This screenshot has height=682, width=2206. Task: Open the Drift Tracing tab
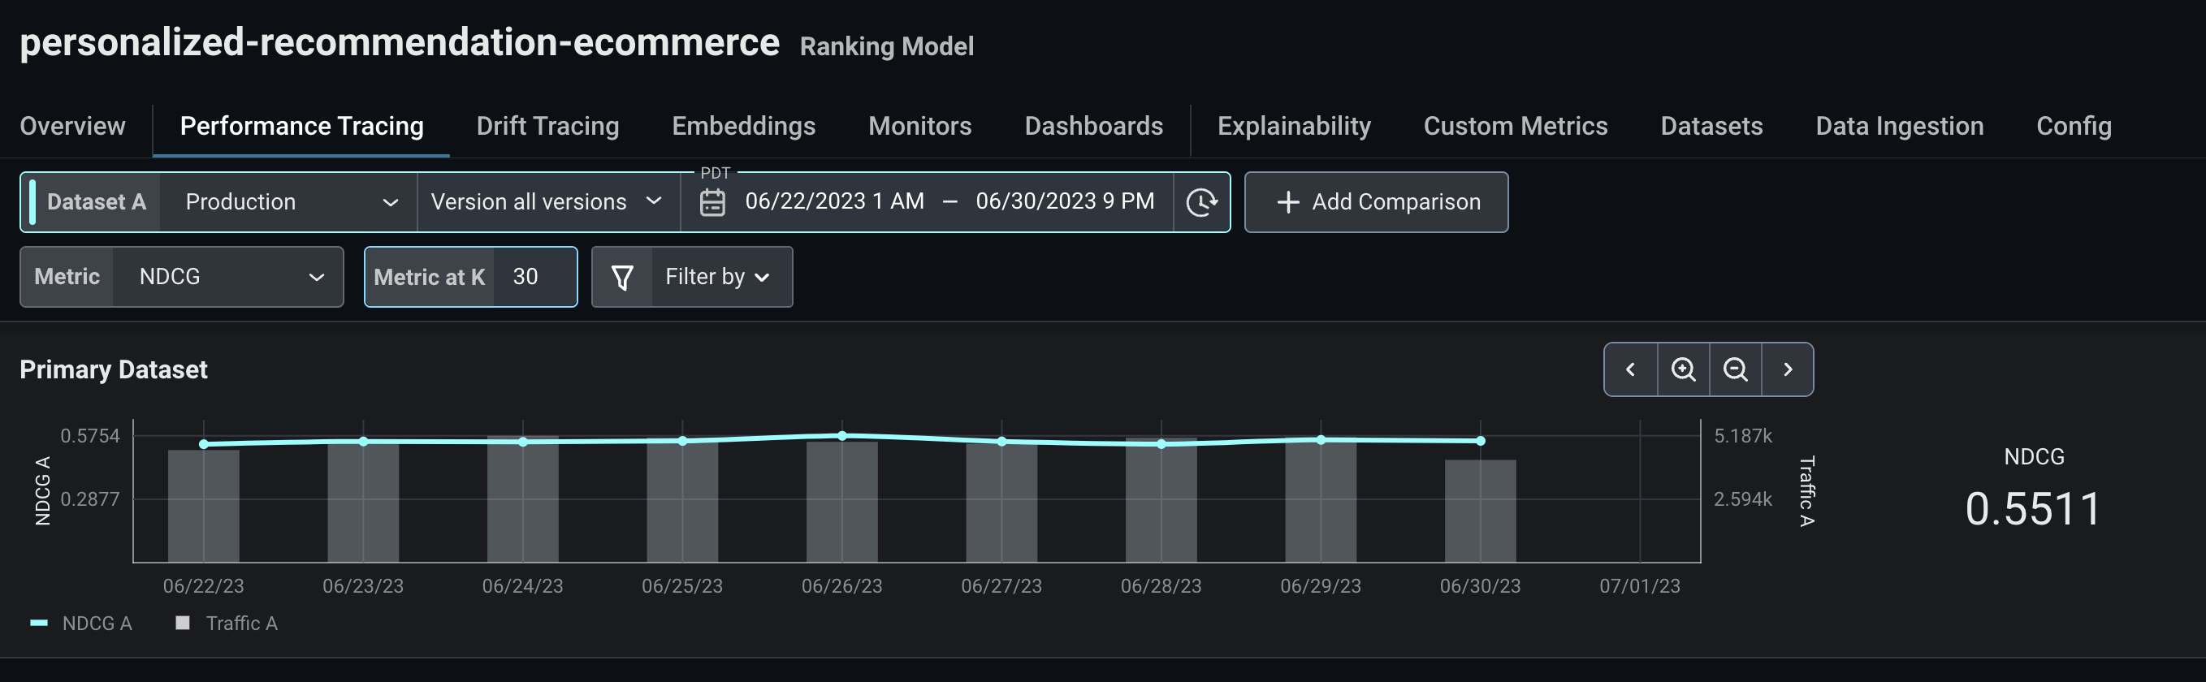(x=548, y=127)
